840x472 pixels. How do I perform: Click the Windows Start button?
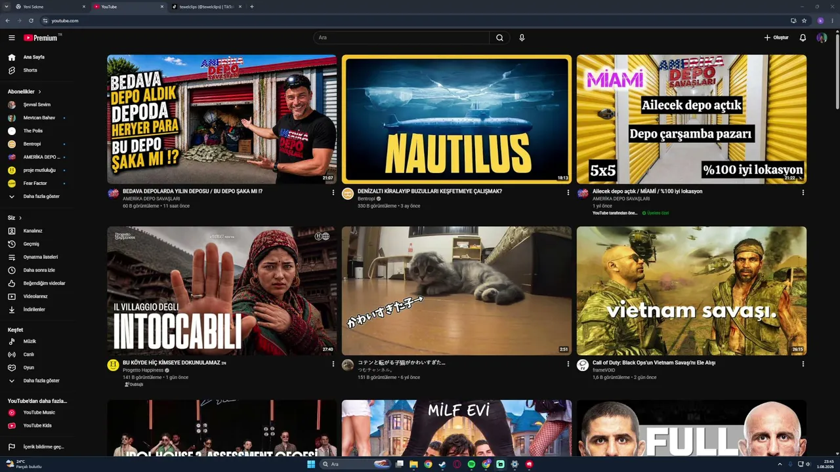tap(311, 464)
